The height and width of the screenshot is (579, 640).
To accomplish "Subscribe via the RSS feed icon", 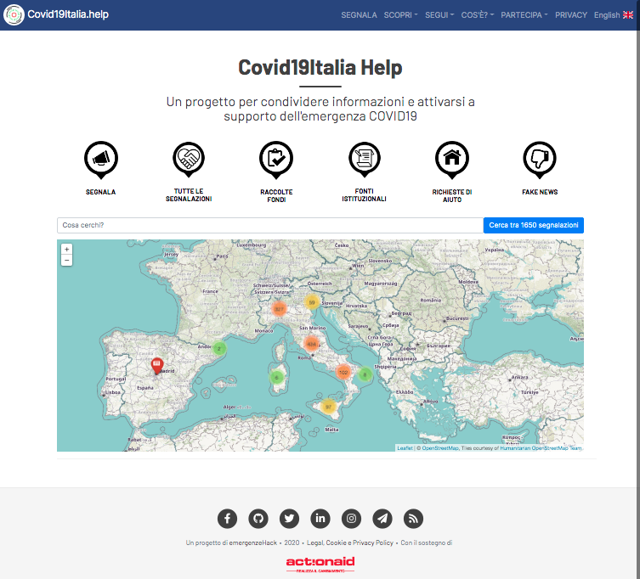I will (413, 519).
